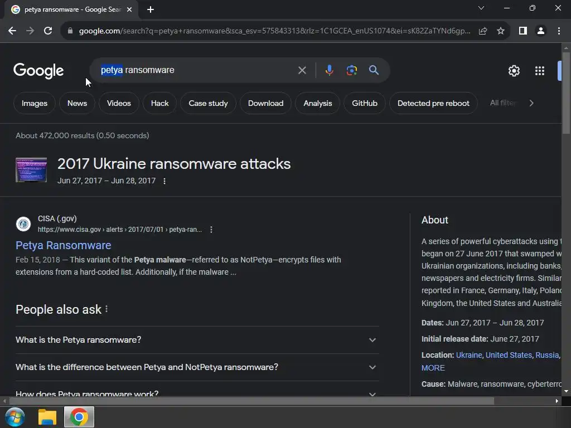
Task: Go back using the browser back arrow
Action: coord(12,31)
